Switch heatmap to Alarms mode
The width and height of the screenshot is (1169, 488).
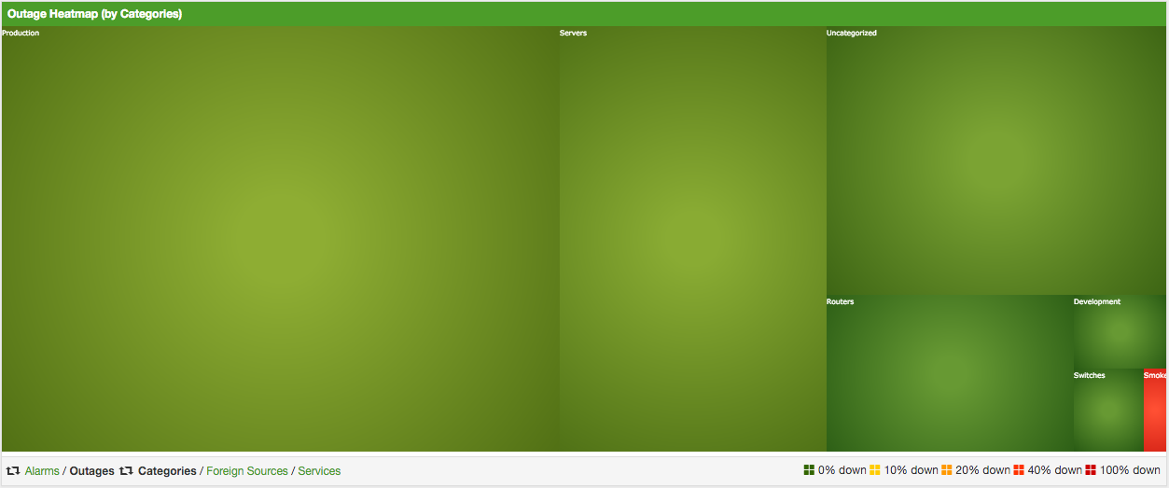point(42,471)
